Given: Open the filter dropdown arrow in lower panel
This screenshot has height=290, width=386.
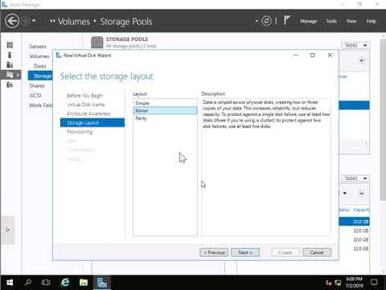Looking at the screenshot, I should pos(345,193).
